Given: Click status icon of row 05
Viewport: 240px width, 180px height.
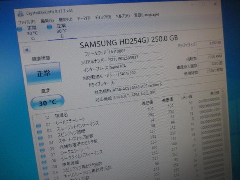Looking at the screenshot, I should pos(42,150).
